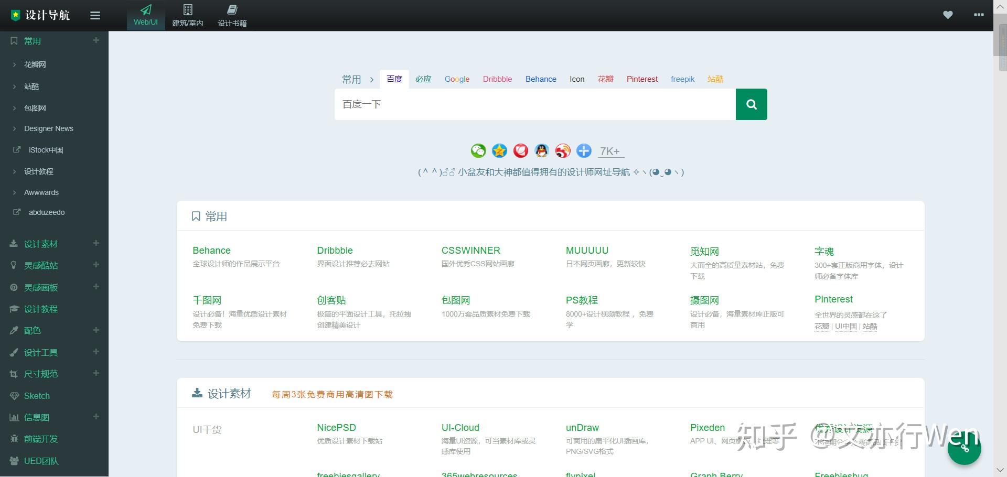Click the 尺寸规范 crop icon
1007x477 pixels.
[14, 374]
